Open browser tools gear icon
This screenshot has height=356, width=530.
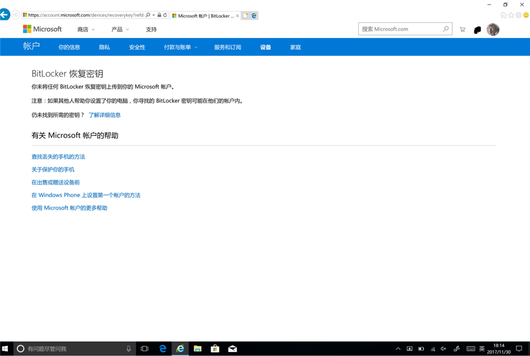coord(519,15)
